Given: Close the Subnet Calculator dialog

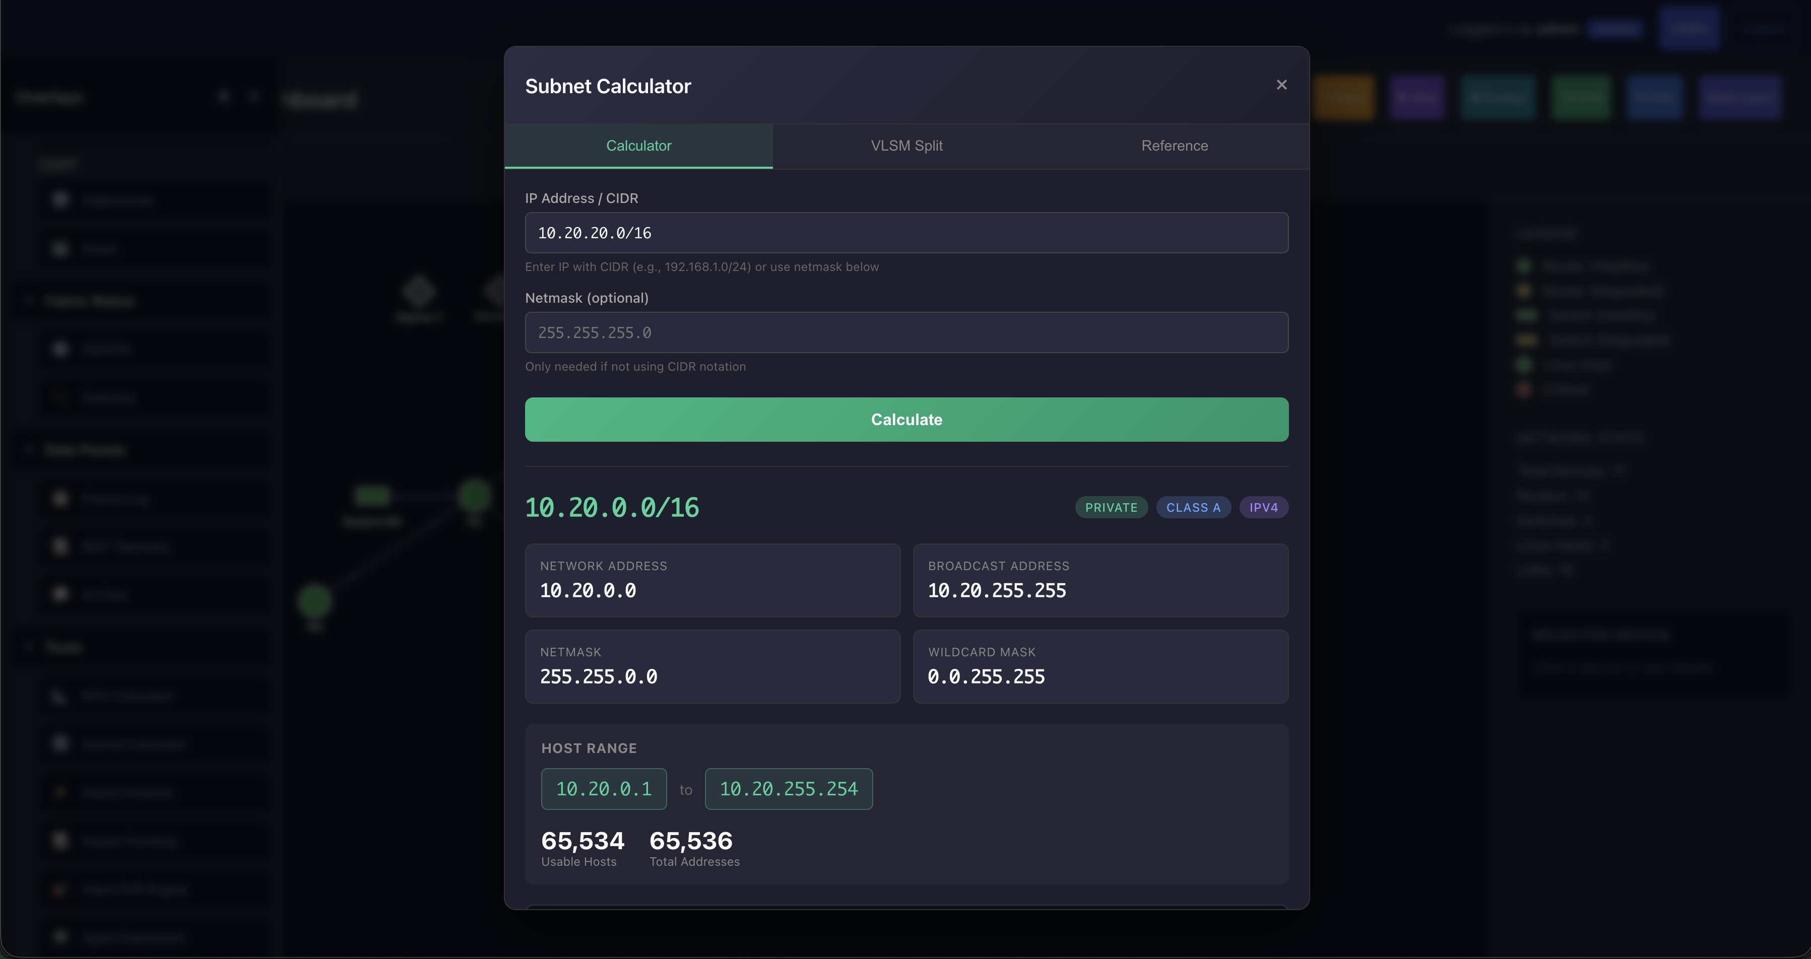Looking at the screenshot, I should tap(1281, 85).
